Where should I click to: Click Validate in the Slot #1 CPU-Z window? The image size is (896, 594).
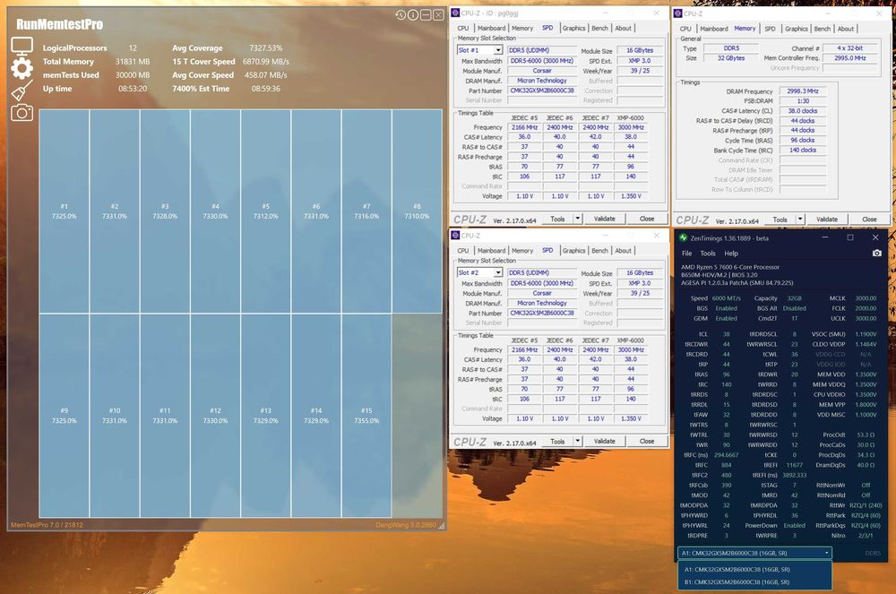(605, 219)
